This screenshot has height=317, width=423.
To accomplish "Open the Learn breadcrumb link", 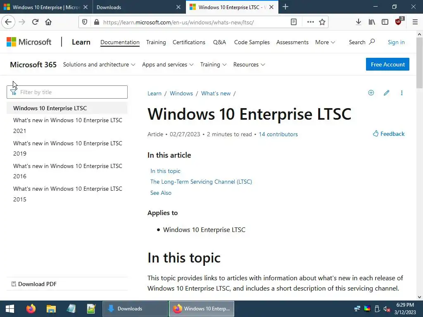I will tap(154, 93).
